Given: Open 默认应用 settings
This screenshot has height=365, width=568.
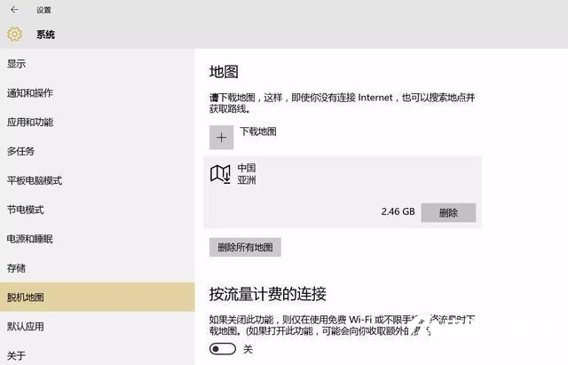Looking at the screenshot, I should pos(97,326).
